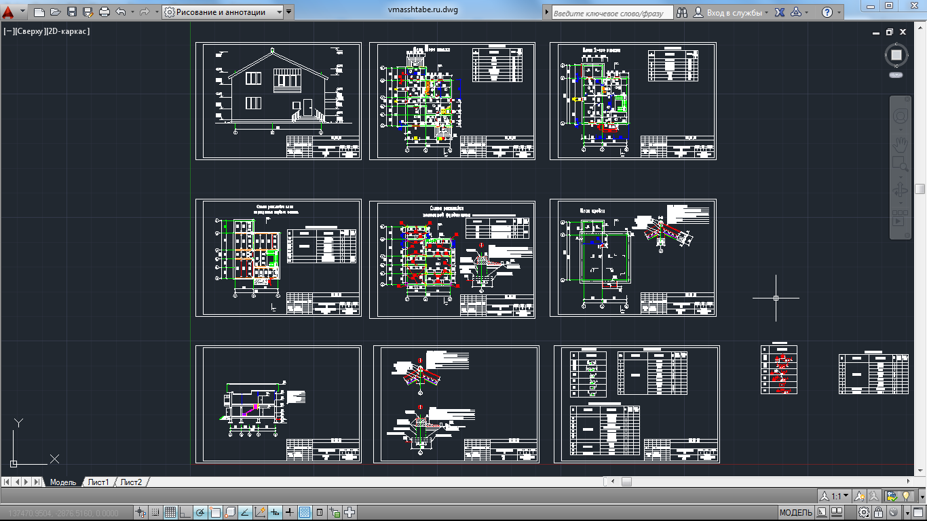This screenshot has width=927, height=521.
Task: Click the Redo arrow icon
Action: click(x=144, y=12)
